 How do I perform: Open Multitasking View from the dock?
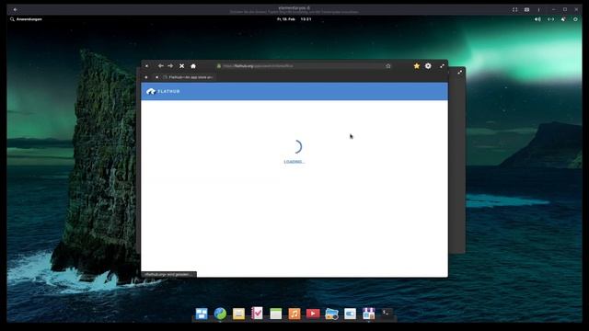coord(202,314)
